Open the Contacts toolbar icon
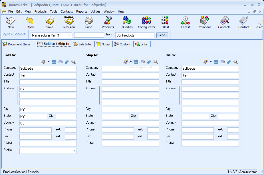The image size is (264, 175). click(224, 23)
